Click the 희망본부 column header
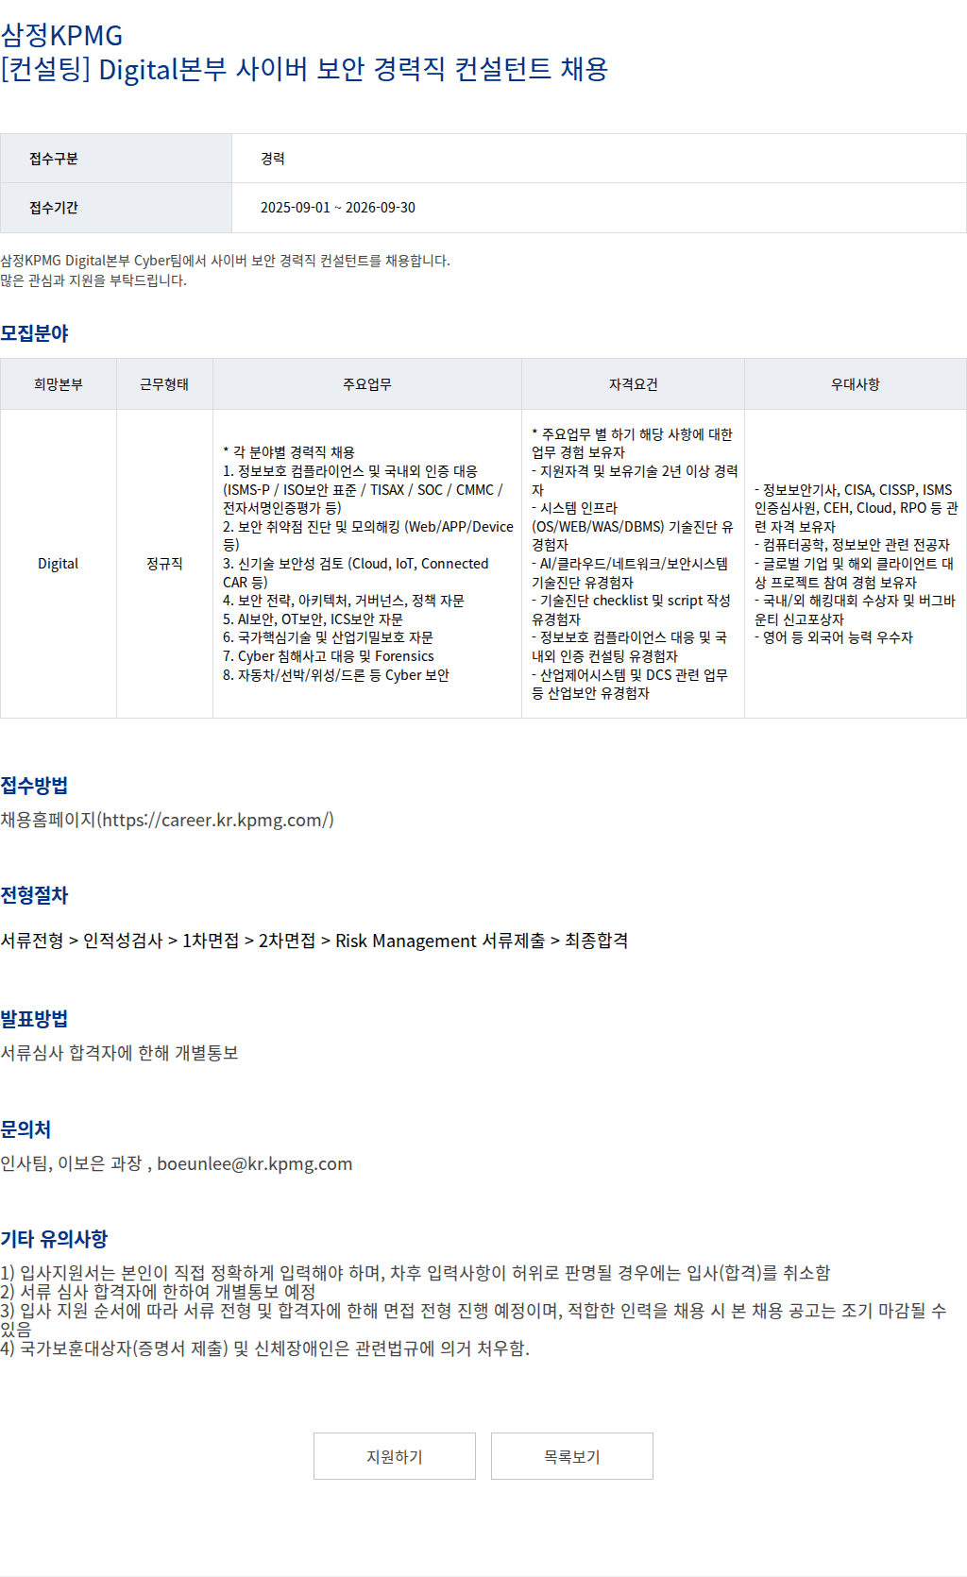 pos(59,384)
